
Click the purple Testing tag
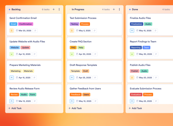coord(75,24)
